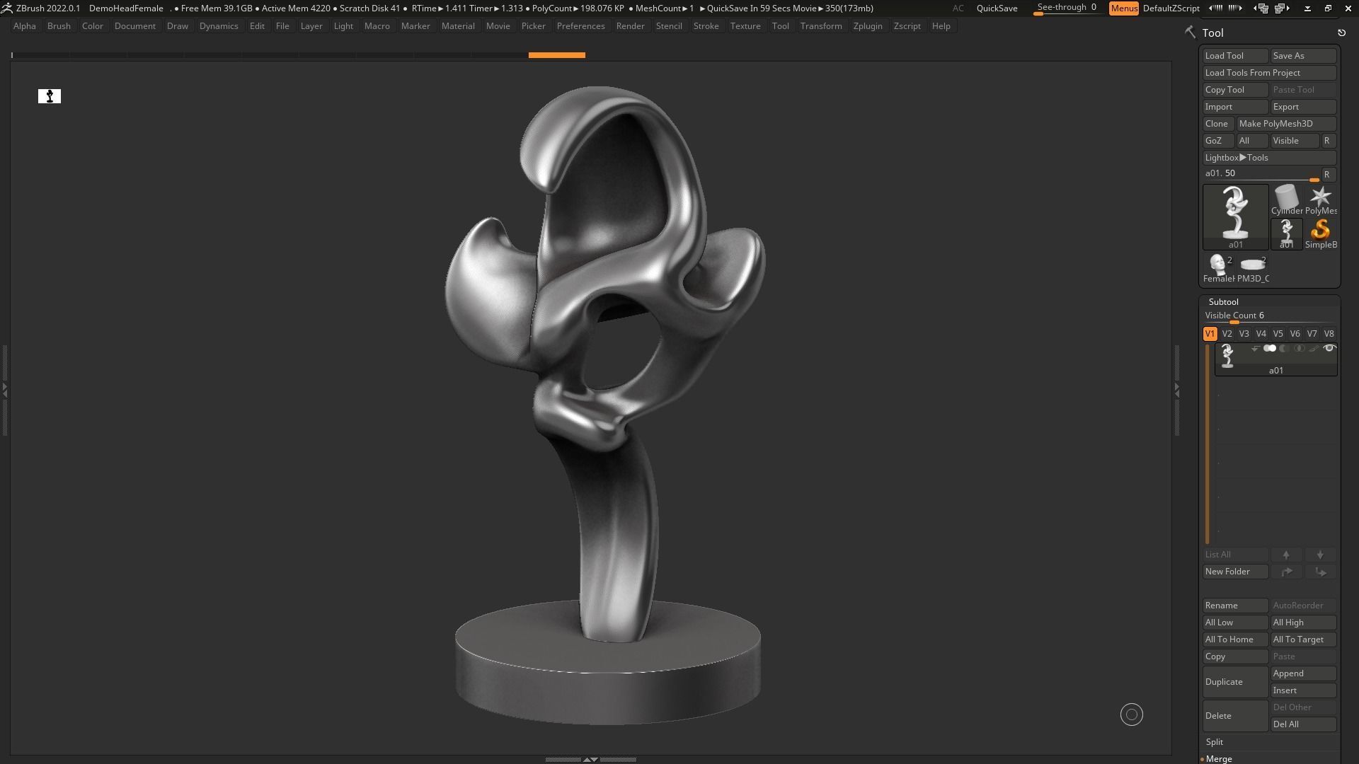Open the Stroke menu
1359x764 pixels.
[706, 26]
